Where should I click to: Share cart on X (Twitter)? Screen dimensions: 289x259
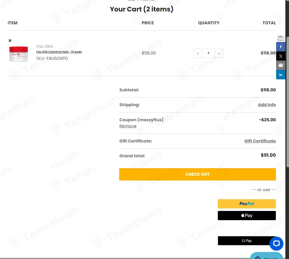281,56
